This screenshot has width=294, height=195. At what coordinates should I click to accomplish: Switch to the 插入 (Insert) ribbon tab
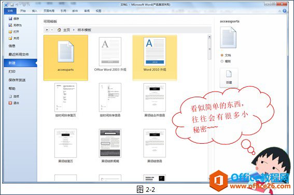click(x=35, y=11)
